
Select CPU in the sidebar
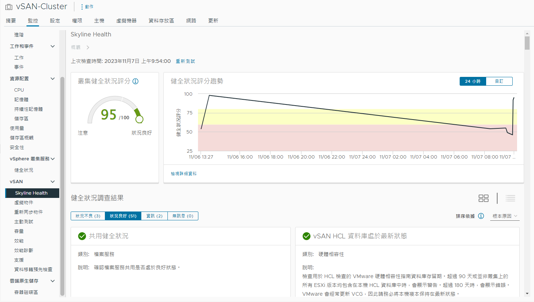pyautogui.click(x=19, y=90)
